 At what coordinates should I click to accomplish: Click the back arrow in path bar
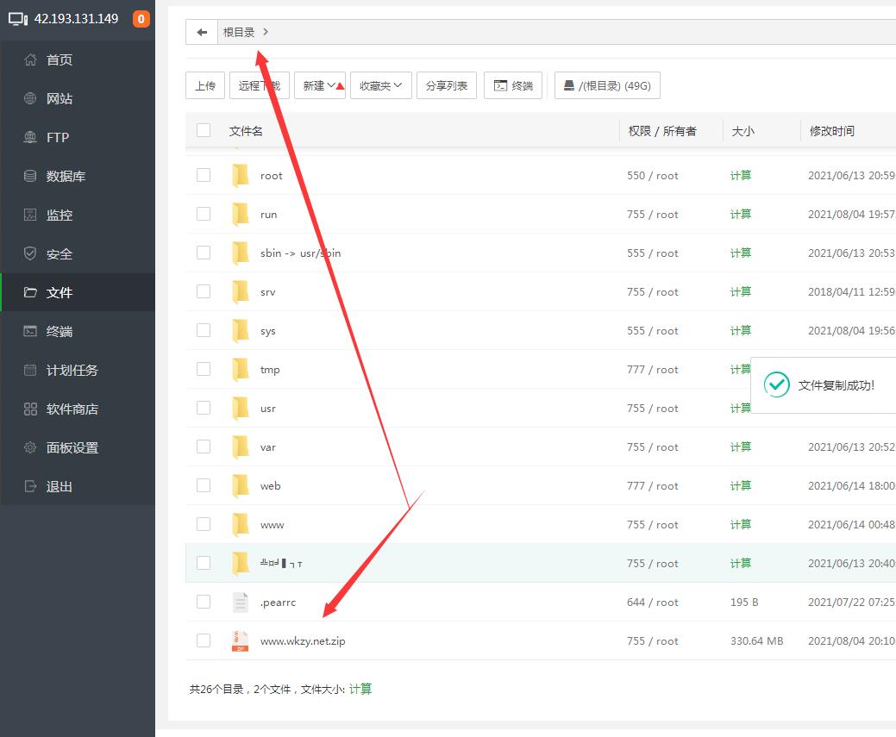[x=202, y=32]
